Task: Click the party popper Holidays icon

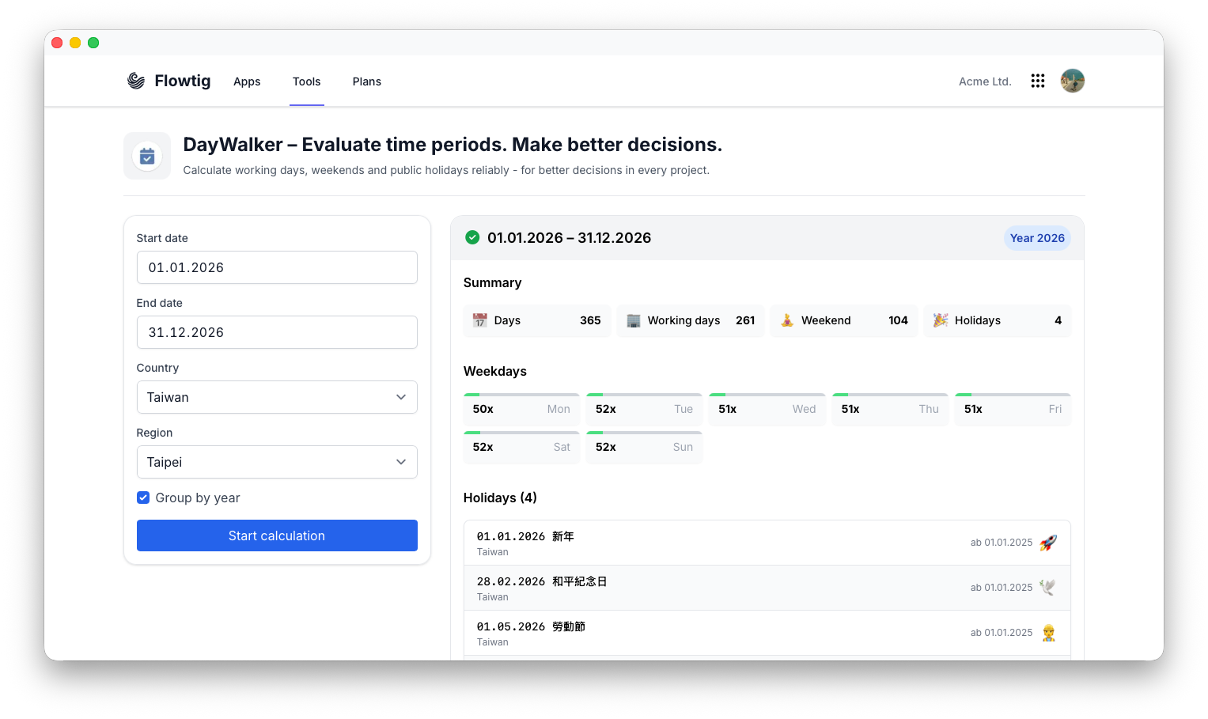Action: [941, 320]
